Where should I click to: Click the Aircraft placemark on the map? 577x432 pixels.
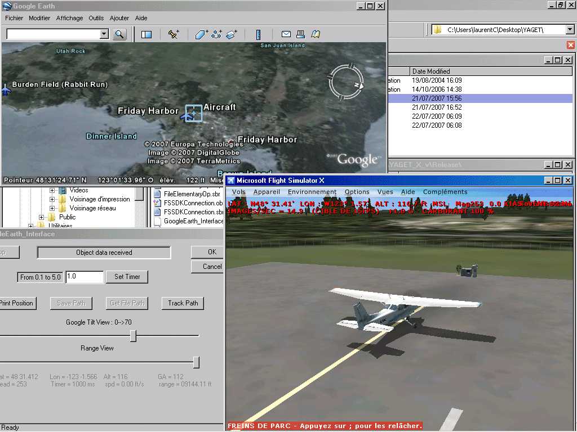point(193,113)
